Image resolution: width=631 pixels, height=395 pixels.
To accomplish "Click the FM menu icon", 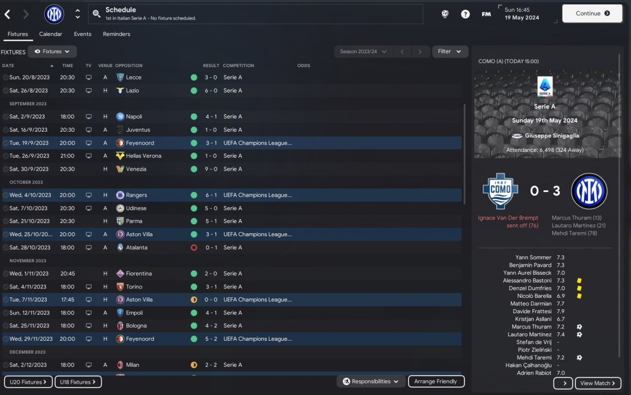I will [x=486, y=14].
